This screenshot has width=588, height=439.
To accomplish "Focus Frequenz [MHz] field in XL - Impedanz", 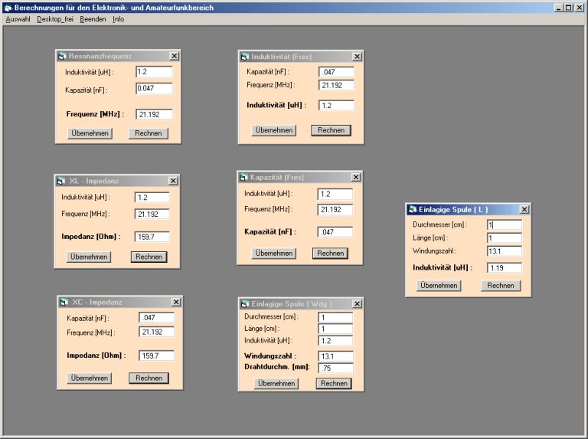I will (x=152, y=215).
